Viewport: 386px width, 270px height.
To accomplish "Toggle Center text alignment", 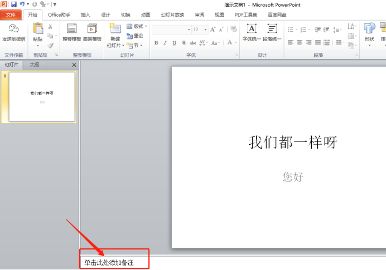I will point(300,42).
